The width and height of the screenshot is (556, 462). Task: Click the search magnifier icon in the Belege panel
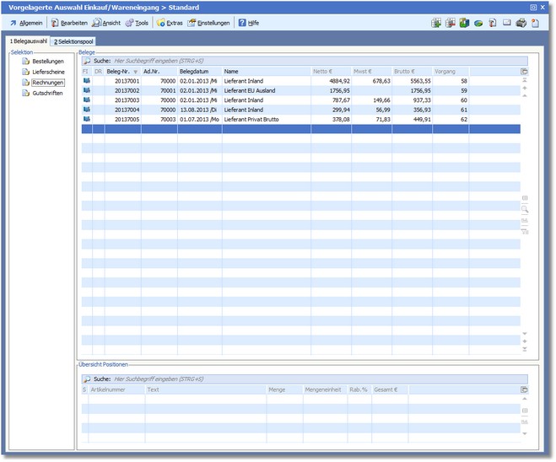pos(86,62)
